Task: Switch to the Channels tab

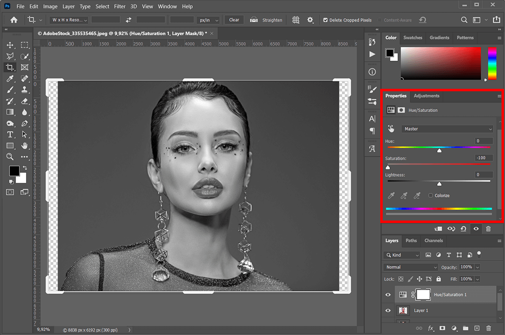Action: (x=433, y=241)
